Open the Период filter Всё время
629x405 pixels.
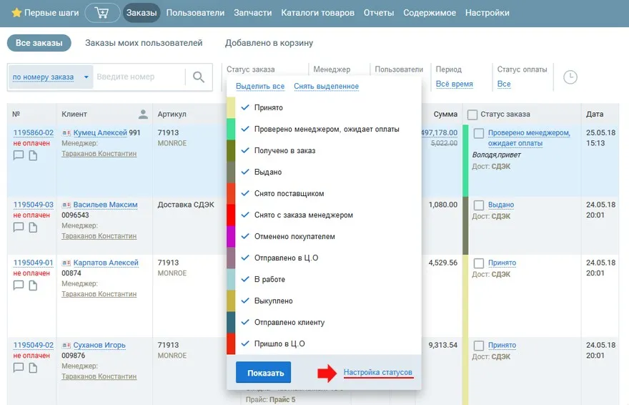tap(454, 84)
